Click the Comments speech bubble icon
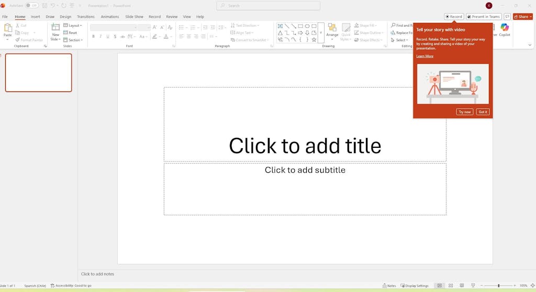Image resolution: width=536 pixels, height=292 pixels. 507,17
